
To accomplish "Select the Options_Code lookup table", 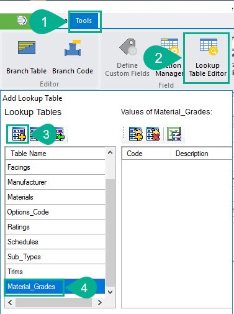I will pyautogui.click(x=55, y=212).
